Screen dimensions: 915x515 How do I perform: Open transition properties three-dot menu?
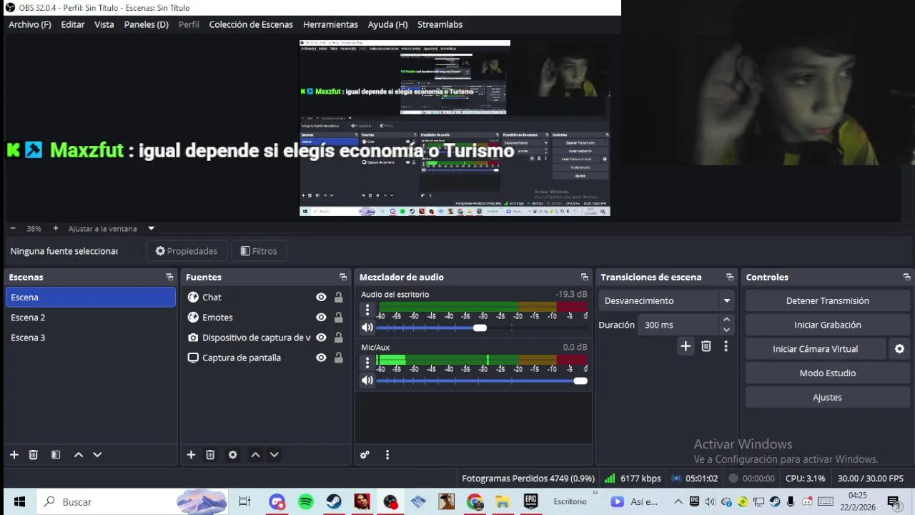(x=726, y=346)
